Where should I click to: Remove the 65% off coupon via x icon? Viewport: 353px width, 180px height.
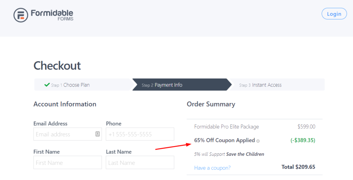point(258,141)
